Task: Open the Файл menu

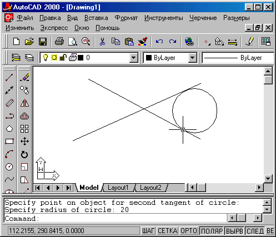Action: click(x=25, y=18)
